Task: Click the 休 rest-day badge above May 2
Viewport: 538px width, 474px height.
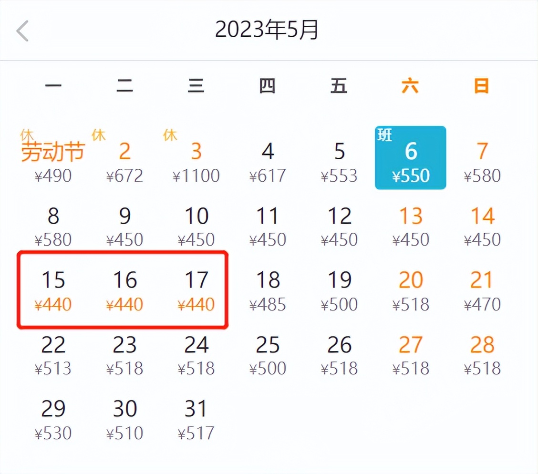Action: point(98,134)
